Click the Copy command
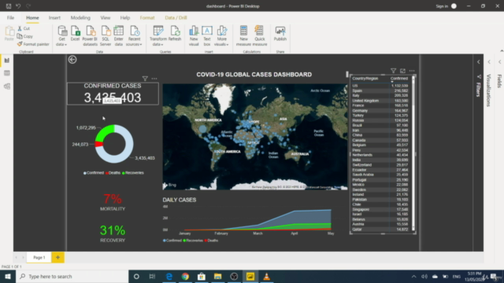 [x=25, y=36]
